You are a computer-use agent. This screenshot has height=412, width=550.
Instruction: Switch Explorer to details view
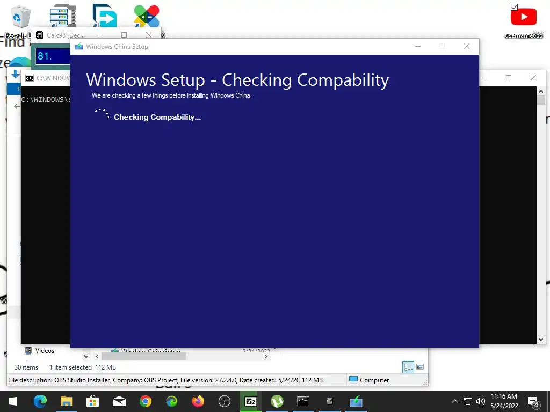[x=408, y=367]
